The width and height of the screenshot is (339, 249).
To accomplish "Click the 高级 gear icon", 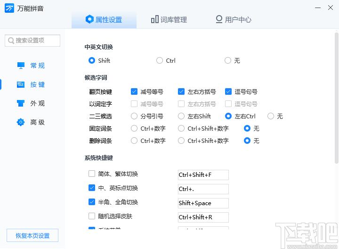I will [21, 122].
